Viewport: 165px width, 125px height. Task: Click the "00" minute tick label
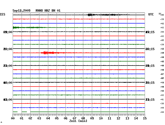pos(13,118)
